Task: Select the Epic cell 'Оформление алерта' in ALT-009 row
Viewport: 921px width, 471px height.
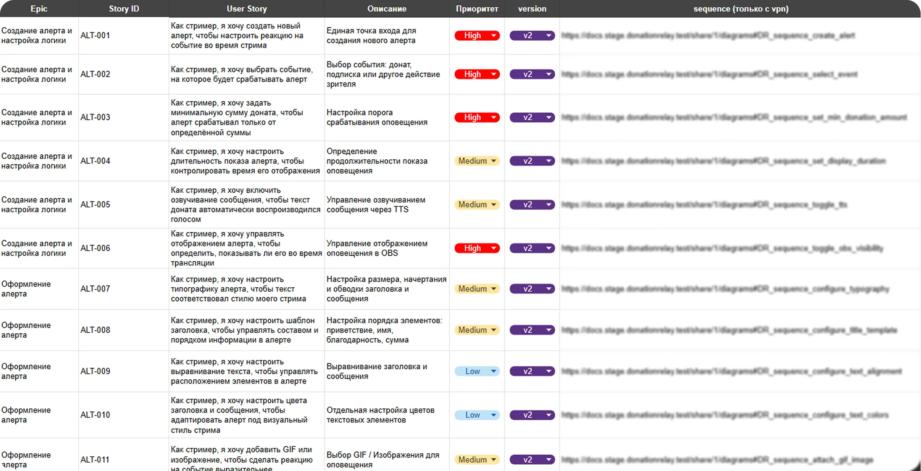Action: tap(39, 371)
